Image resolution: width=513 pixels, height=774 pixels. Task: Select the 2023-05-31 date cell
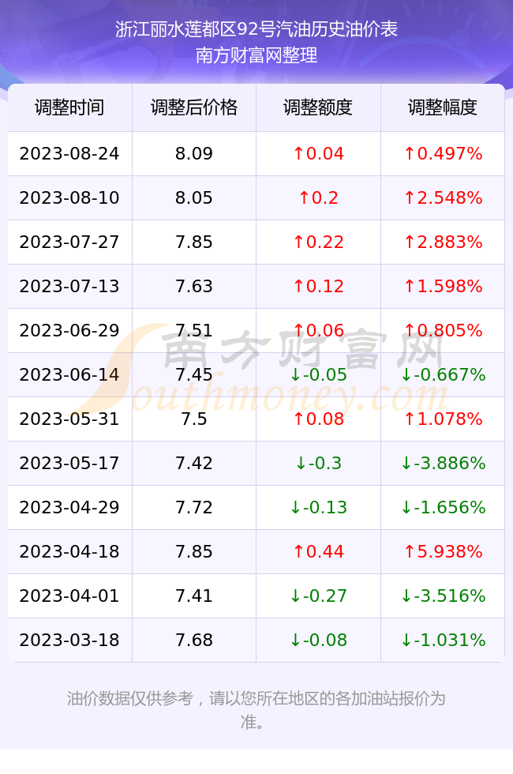[69, 419]
